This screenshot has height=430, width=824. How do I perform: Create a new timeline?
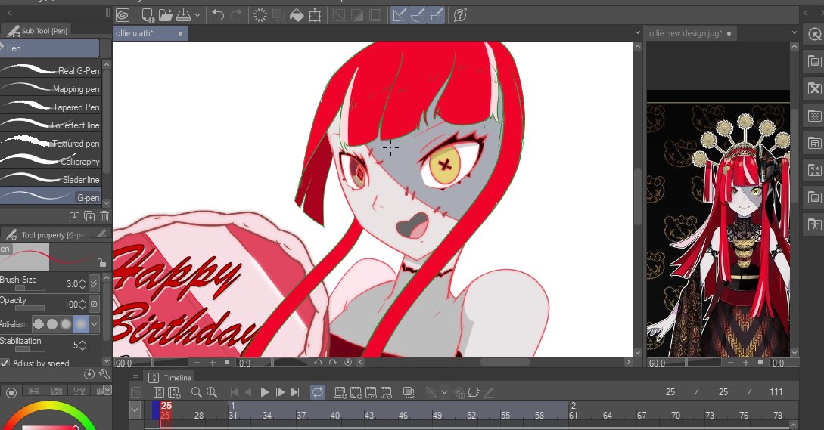[x=174, y=392]
